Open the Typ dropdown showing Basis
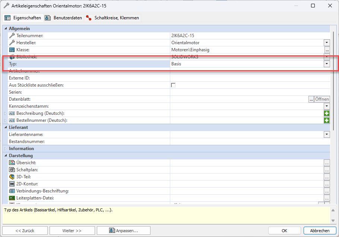The image size is (339, 237). tap(327, 64)
